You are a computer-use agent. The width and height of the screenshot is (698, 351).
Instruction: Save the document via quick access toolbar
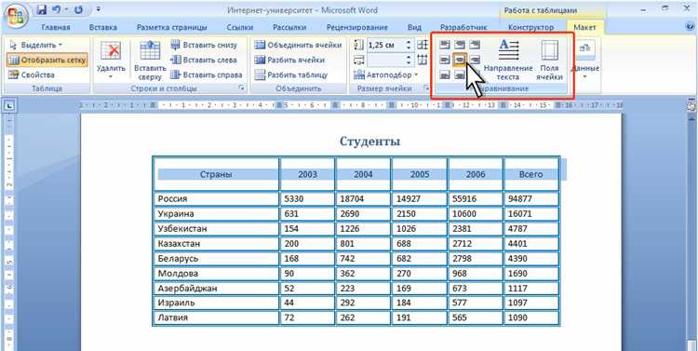pos(42,9)
